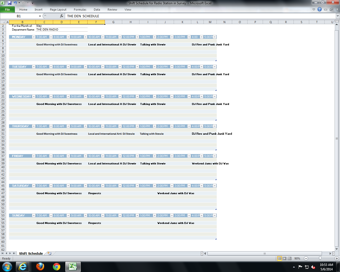Click the first sheet navigation arrow
This screenshot has height=272, width=340.
pyautogui.click(x=3, y=253)
